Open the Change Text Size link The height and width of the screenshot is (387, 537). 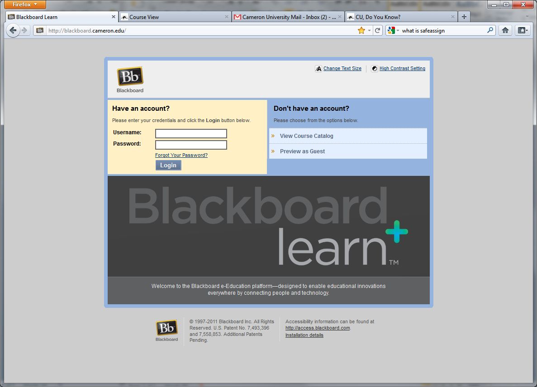(x=342, y=68)
